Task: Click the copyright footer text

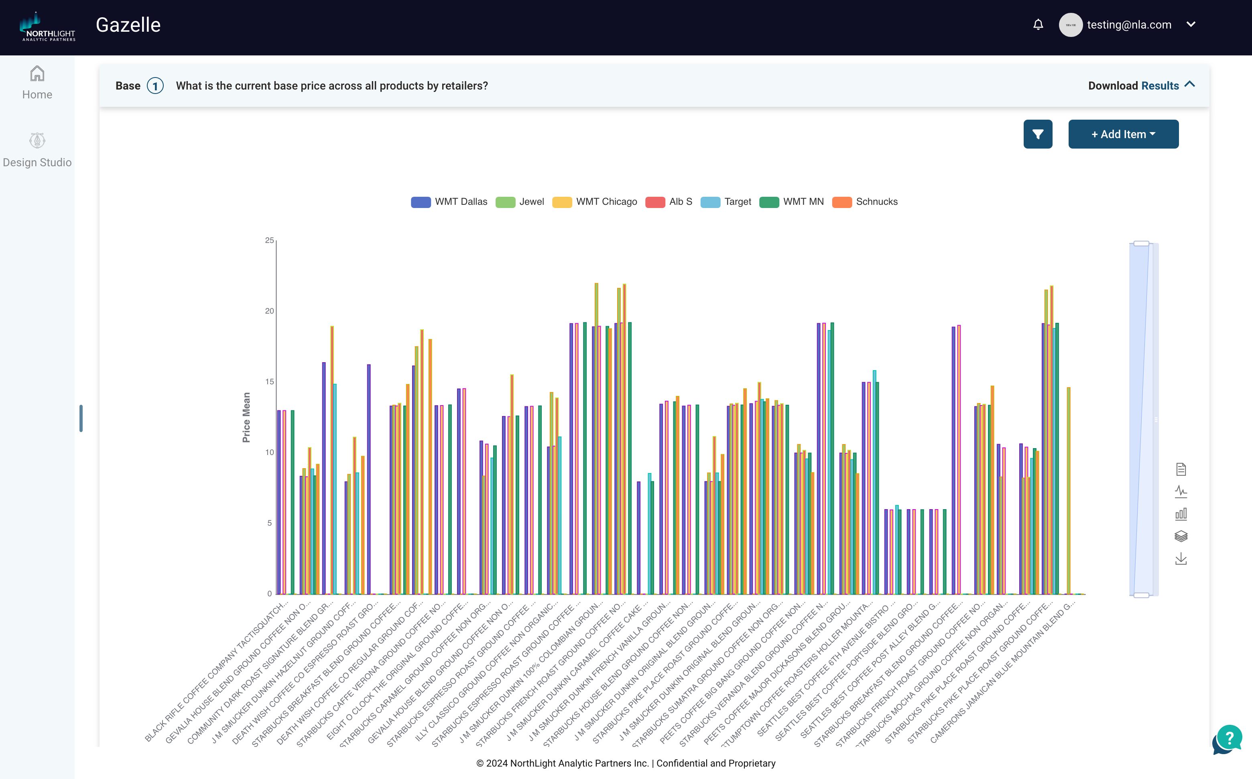Action: point(626,763)
